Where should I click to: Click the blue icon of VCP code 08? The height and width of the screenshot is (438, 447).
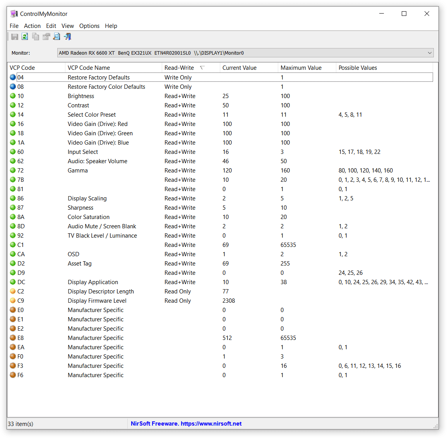click(13, 86)
